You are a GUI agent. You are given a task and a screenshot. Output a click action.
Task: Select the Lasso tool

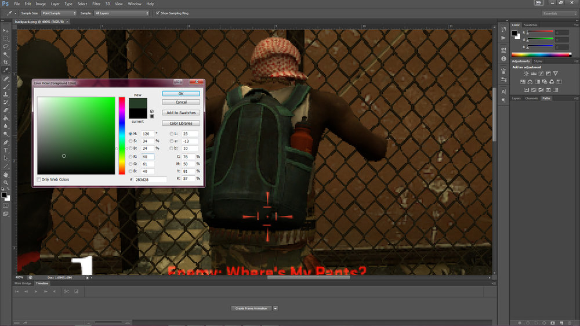pos(6,46)
